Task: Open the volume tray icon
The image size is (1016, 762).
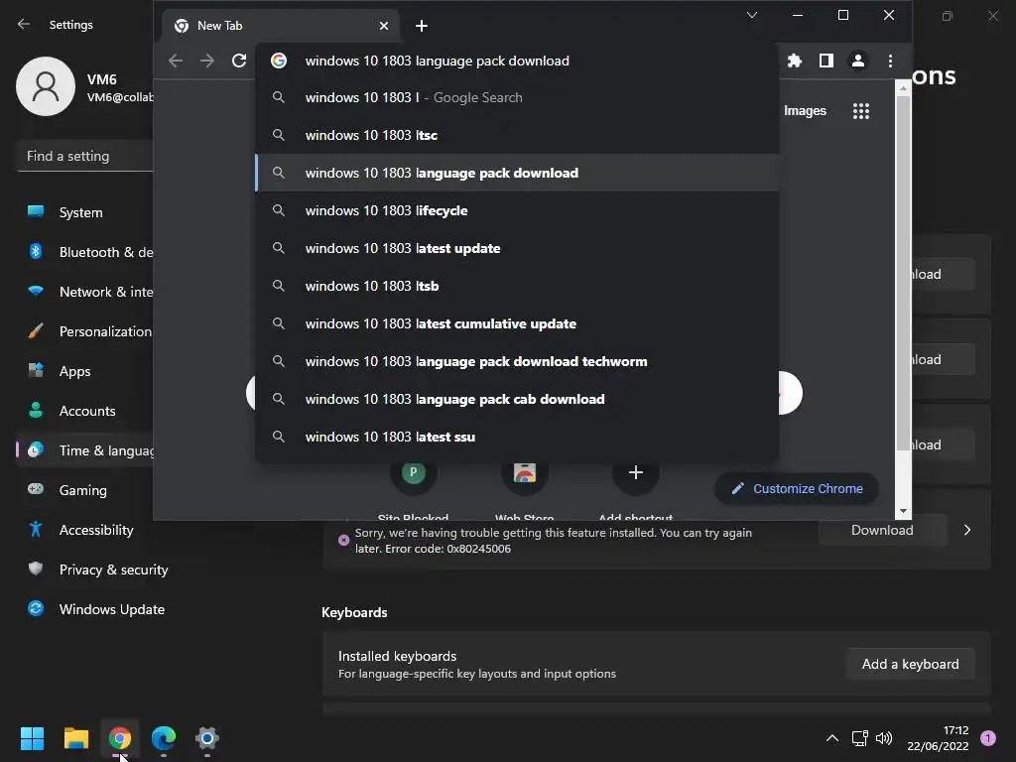Action: (x=884, y=738)
